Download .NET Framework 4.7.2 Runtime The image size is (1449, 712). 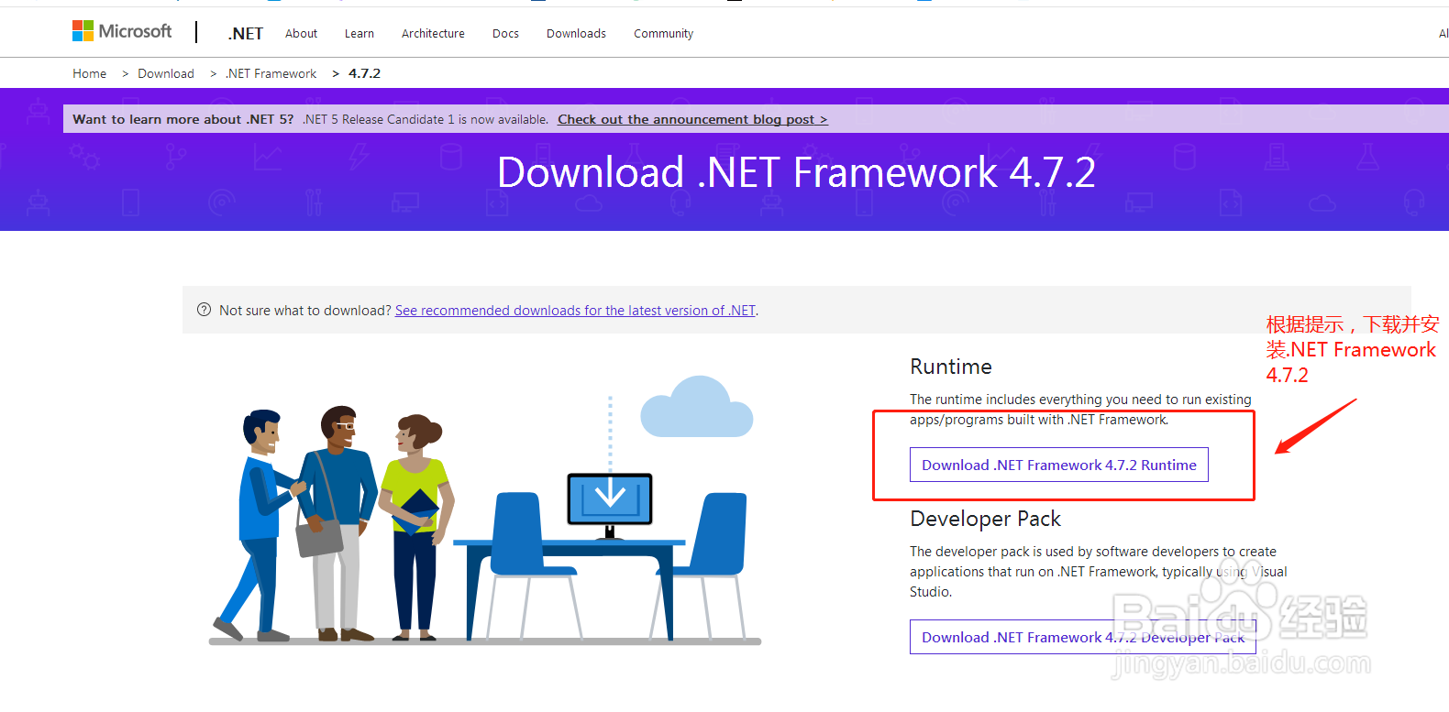pyautogui.click(x=1059, y=465)
